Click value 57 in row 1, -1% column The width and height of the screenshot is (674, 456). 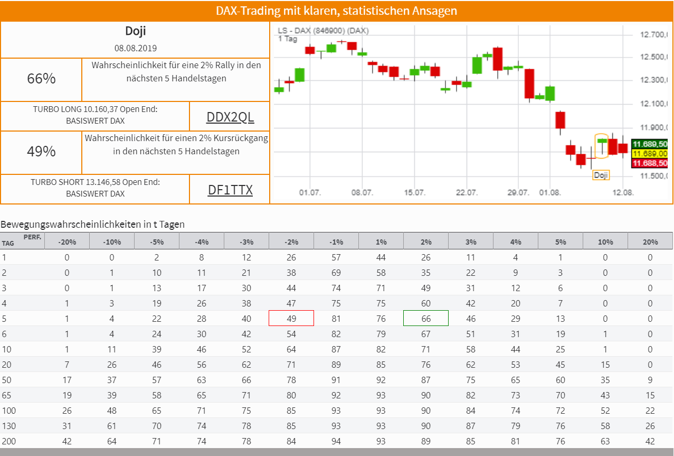[x=336, y=257]
